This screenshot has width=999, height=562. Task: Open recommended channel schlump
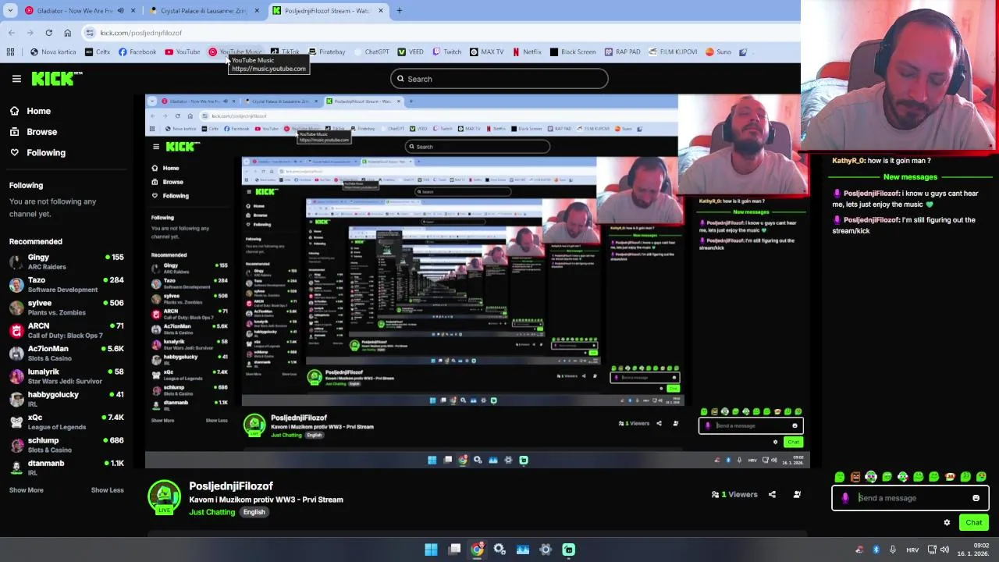[66, 444]
